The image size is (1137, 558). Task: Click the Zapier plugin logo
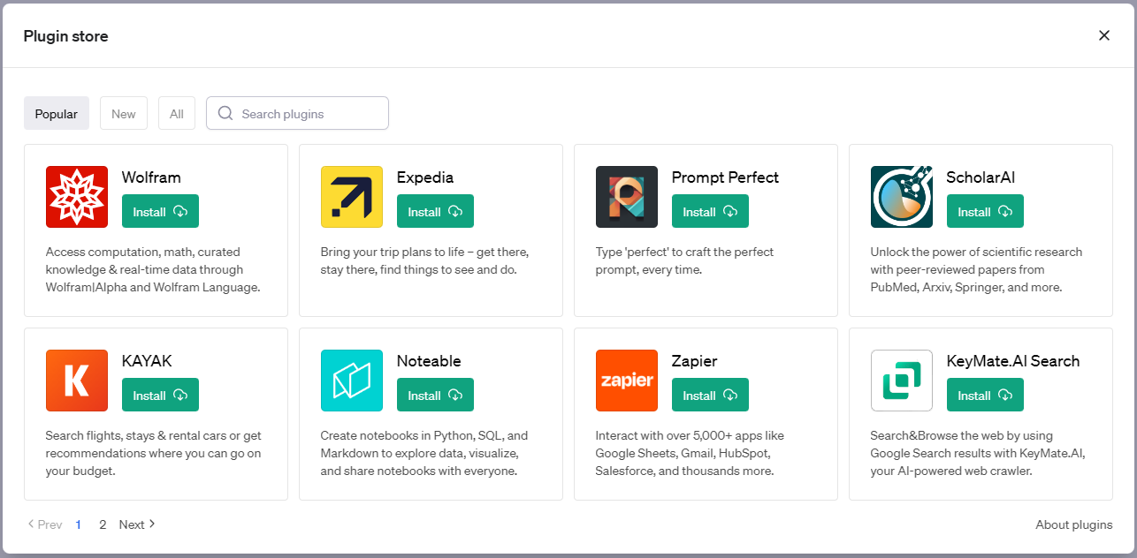click(627, 381)
